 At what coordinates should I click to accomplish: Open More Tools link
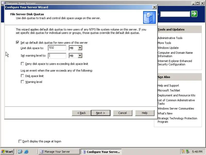[x=164, y=43]
